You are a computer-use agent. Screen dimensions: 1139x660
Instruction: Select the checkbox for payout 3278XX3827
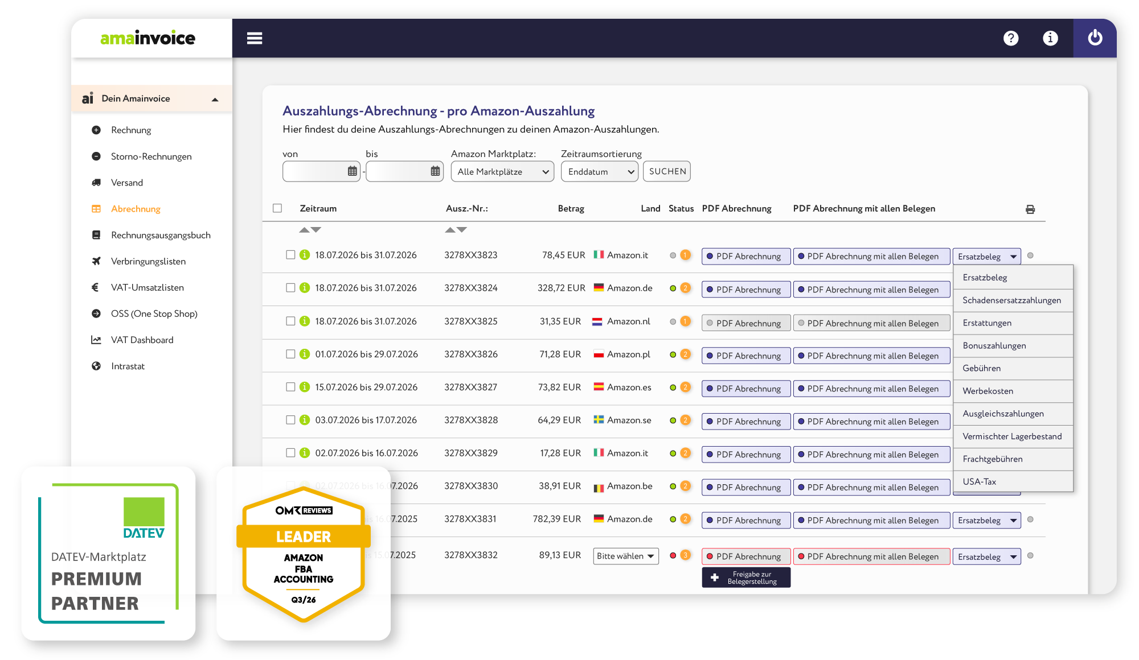pos(290,387)
